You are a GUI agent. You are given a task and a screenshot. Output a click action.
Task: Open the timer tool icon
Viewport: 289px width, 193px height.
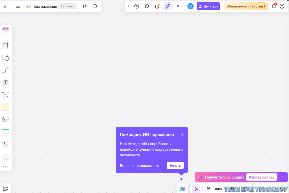[x=157, y=6]
